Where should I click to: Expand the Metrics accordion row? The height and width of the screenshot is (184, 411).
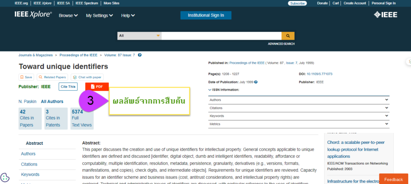point(299,124)
